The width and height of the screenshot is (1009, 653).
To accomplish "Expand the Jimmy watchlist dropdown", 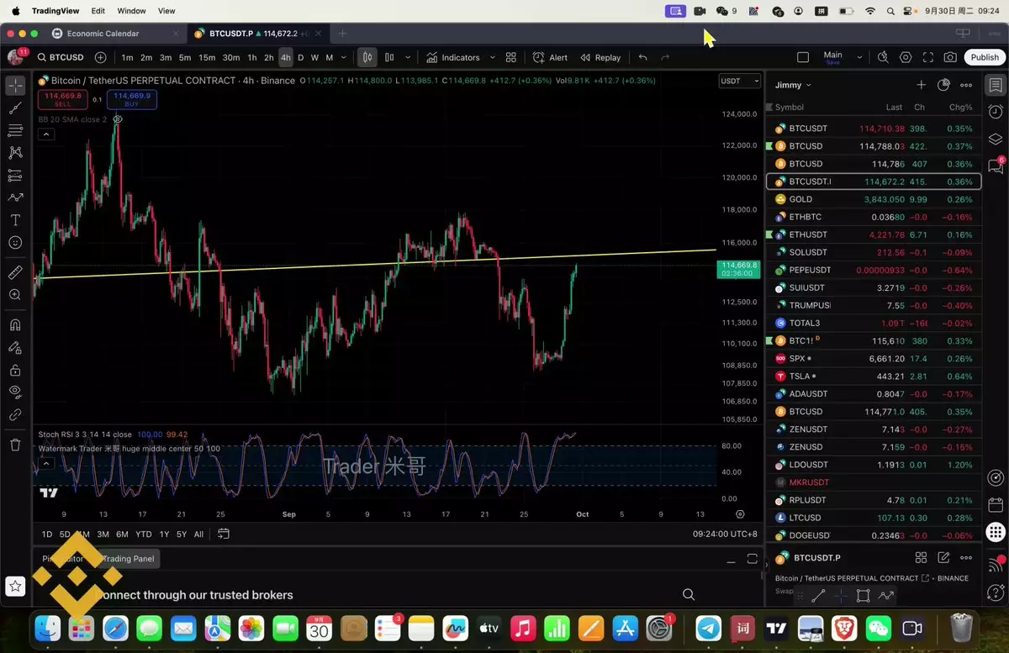I will tap(793, 85).
